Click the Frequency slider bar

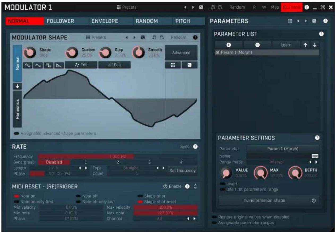pos(118,157)
